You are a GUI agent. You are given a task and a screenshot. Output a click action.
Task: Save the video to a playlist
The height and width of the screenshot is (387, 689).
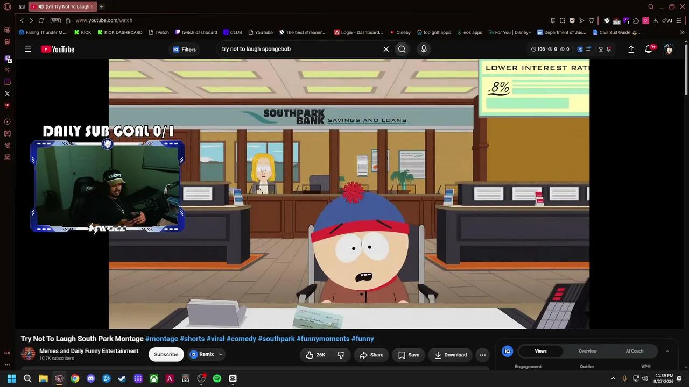[x=409, y=355]
